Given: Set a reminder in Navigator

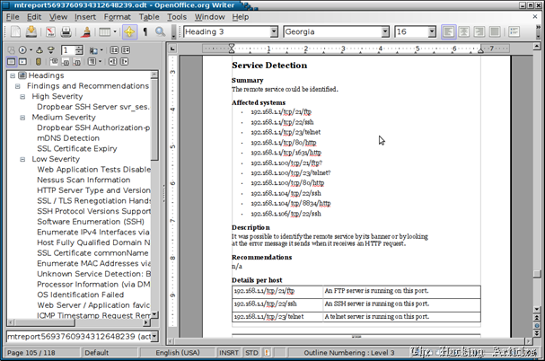Looking at the screenshot, I should [x=39, y=62].
